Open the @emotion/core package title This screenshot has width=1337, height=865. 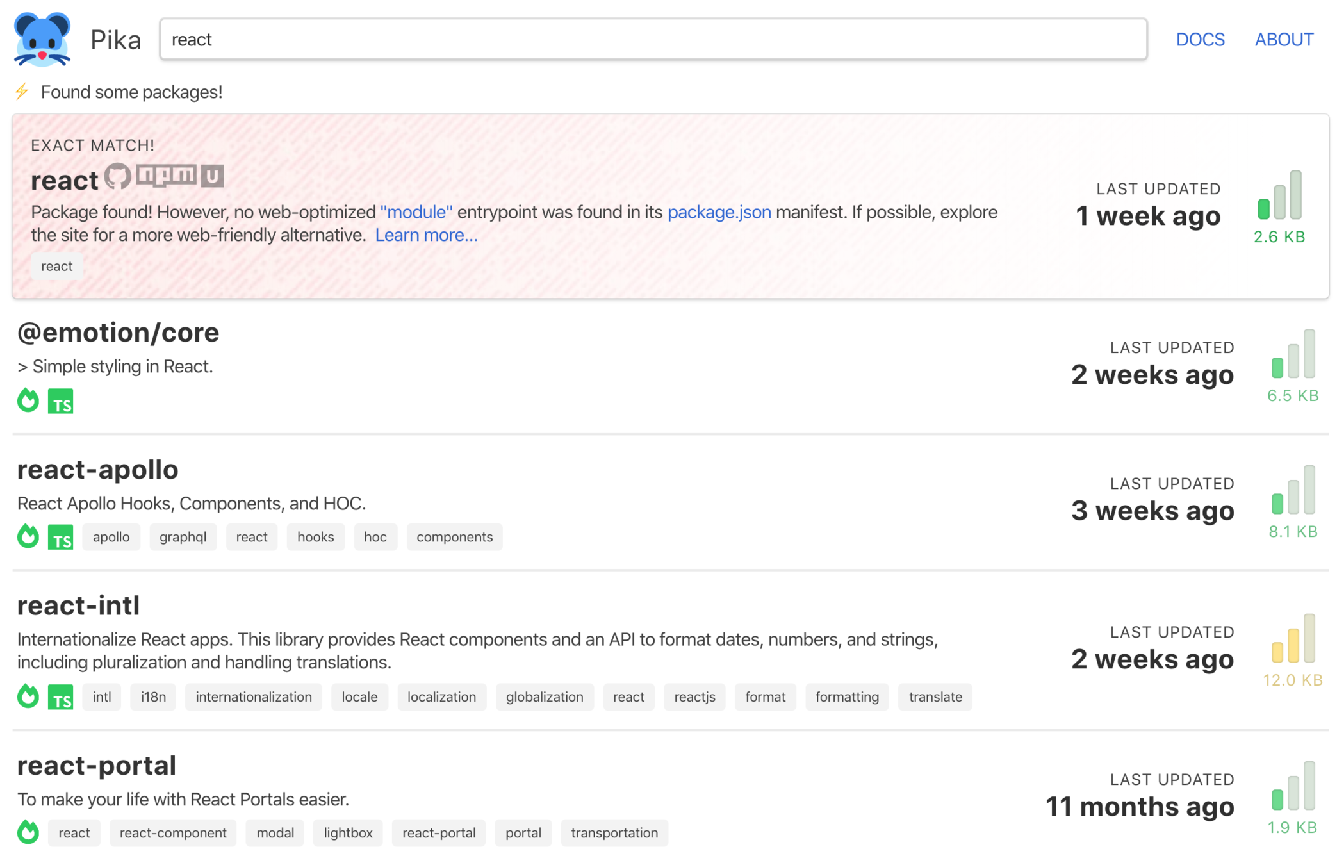(x=118, y=333)
